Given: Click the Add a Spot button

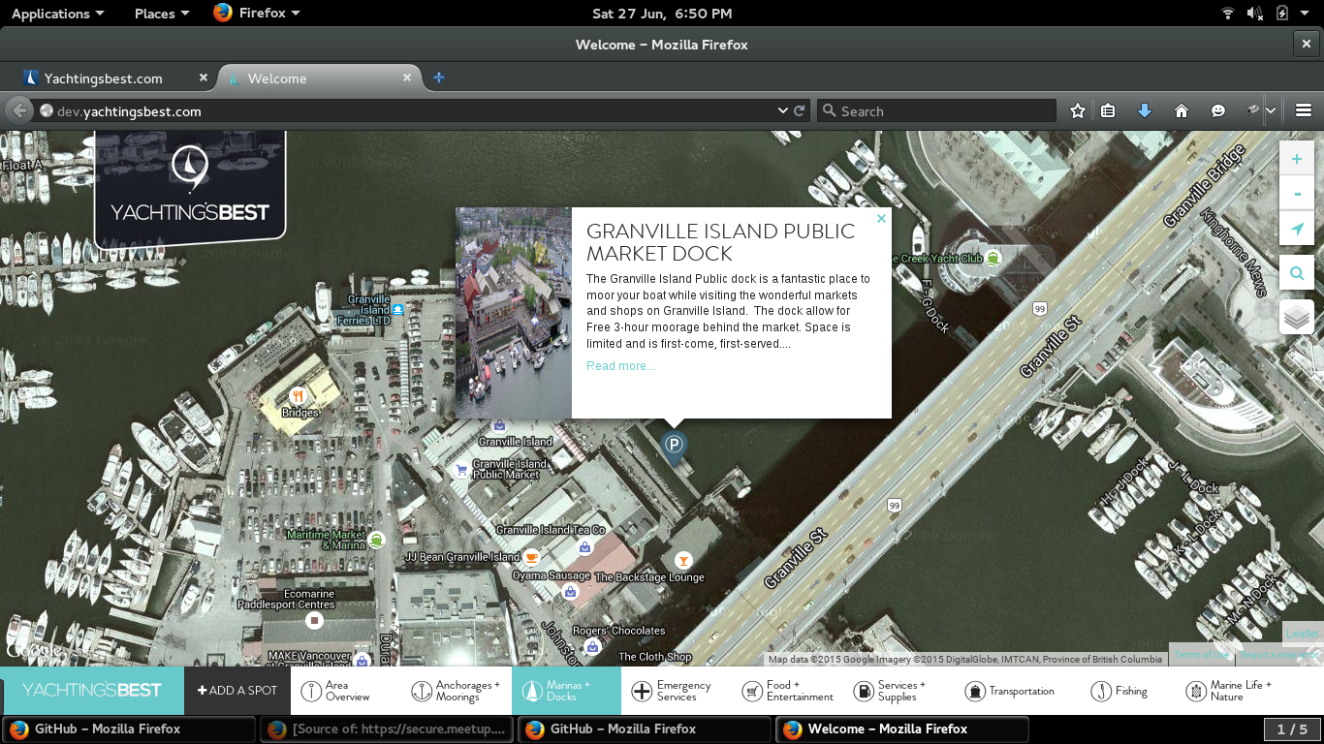Looking at the screenshot, I should click(x=237, y=691).
